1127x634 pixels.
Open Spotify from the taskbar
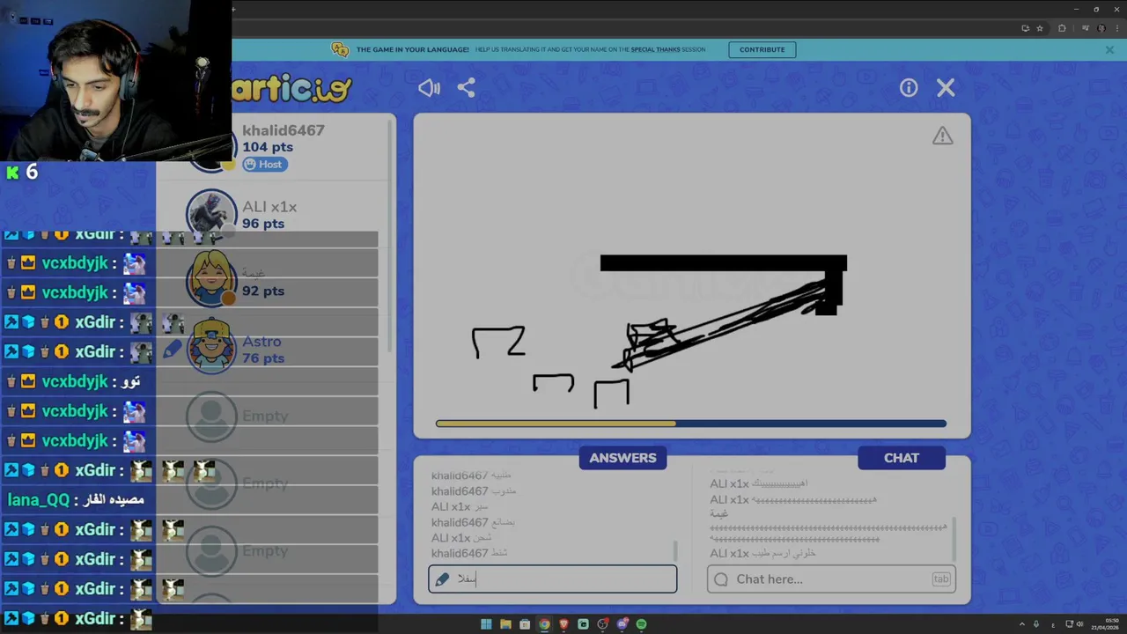click(x=641, y=624)
